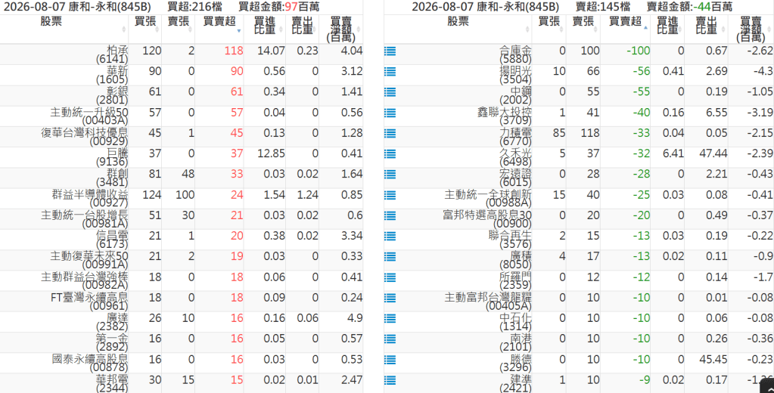Click the 買超金額 97百萬 header summary

point(278,7)
